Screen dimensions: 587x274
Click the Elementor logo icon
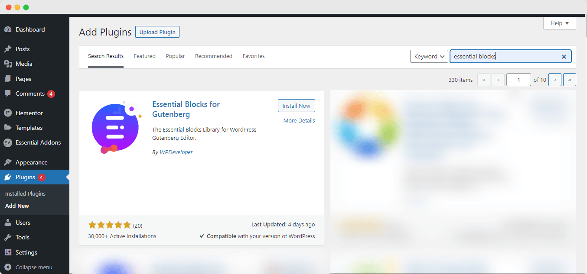[8, 113]
